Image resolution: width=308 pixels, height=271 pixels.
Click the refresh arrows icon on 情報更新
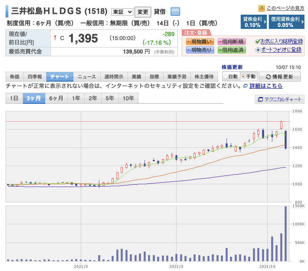coord(268,77)
